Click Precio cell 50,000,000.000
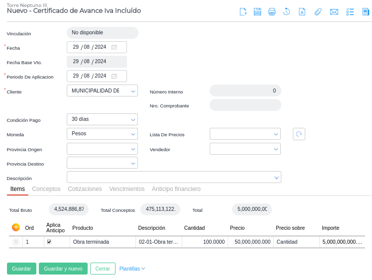Screen dimensions: 372x280 (251, 242)
